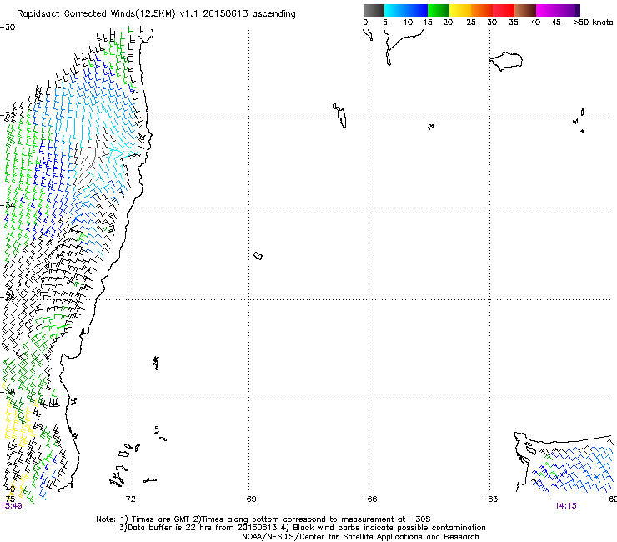Click the orange 25-30 knots legend swatch
This screenshot has width=617, height=542.
pos(482,10)
